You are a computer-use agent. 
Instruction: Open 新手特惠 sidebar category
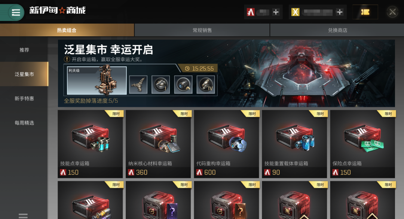click(x=24, y=98)
